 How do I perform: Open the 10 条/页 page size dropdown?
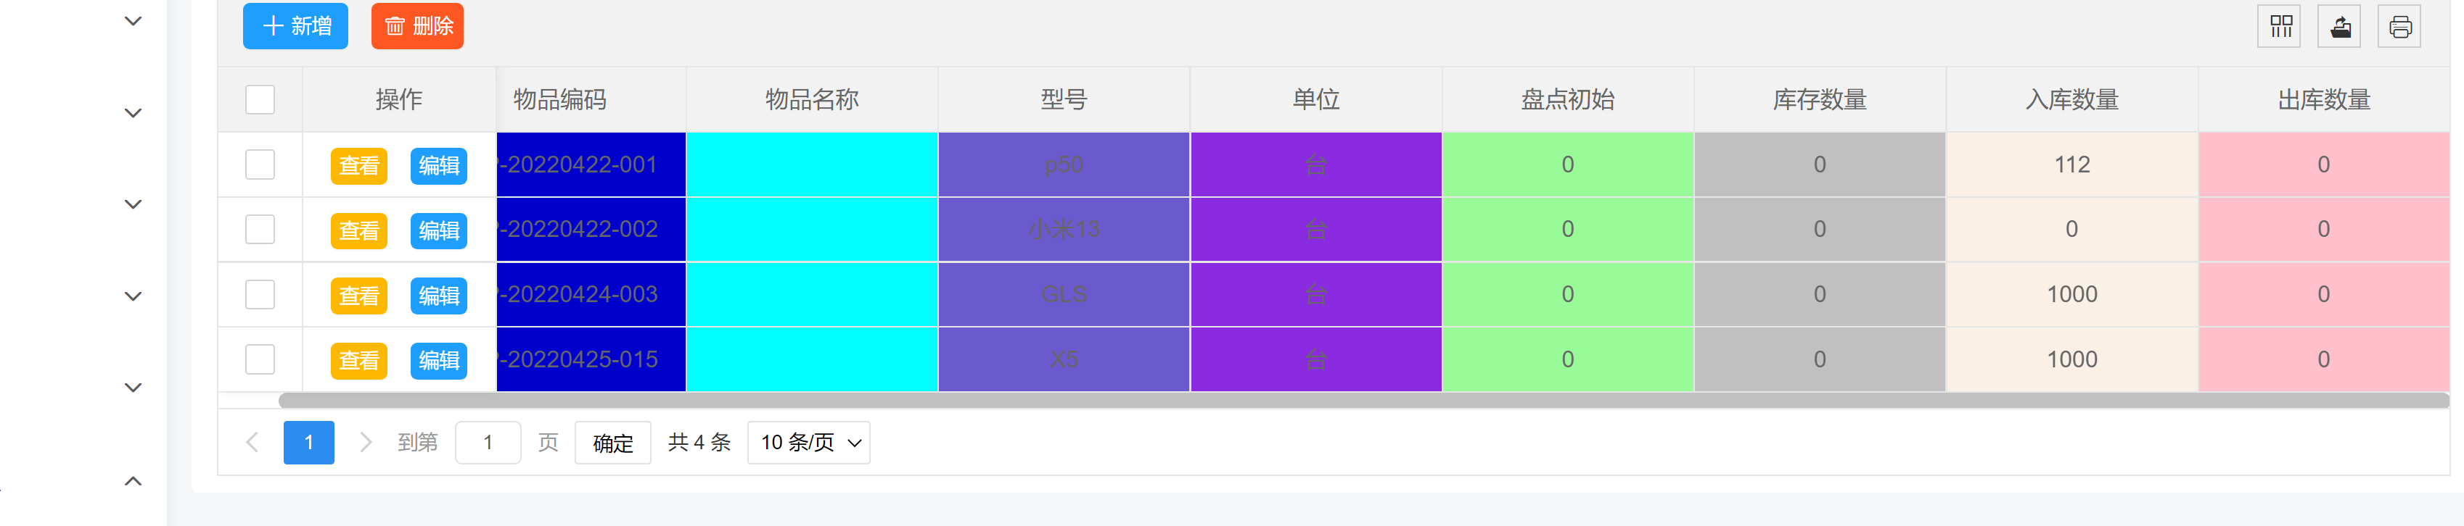click(x=808, y=442)
